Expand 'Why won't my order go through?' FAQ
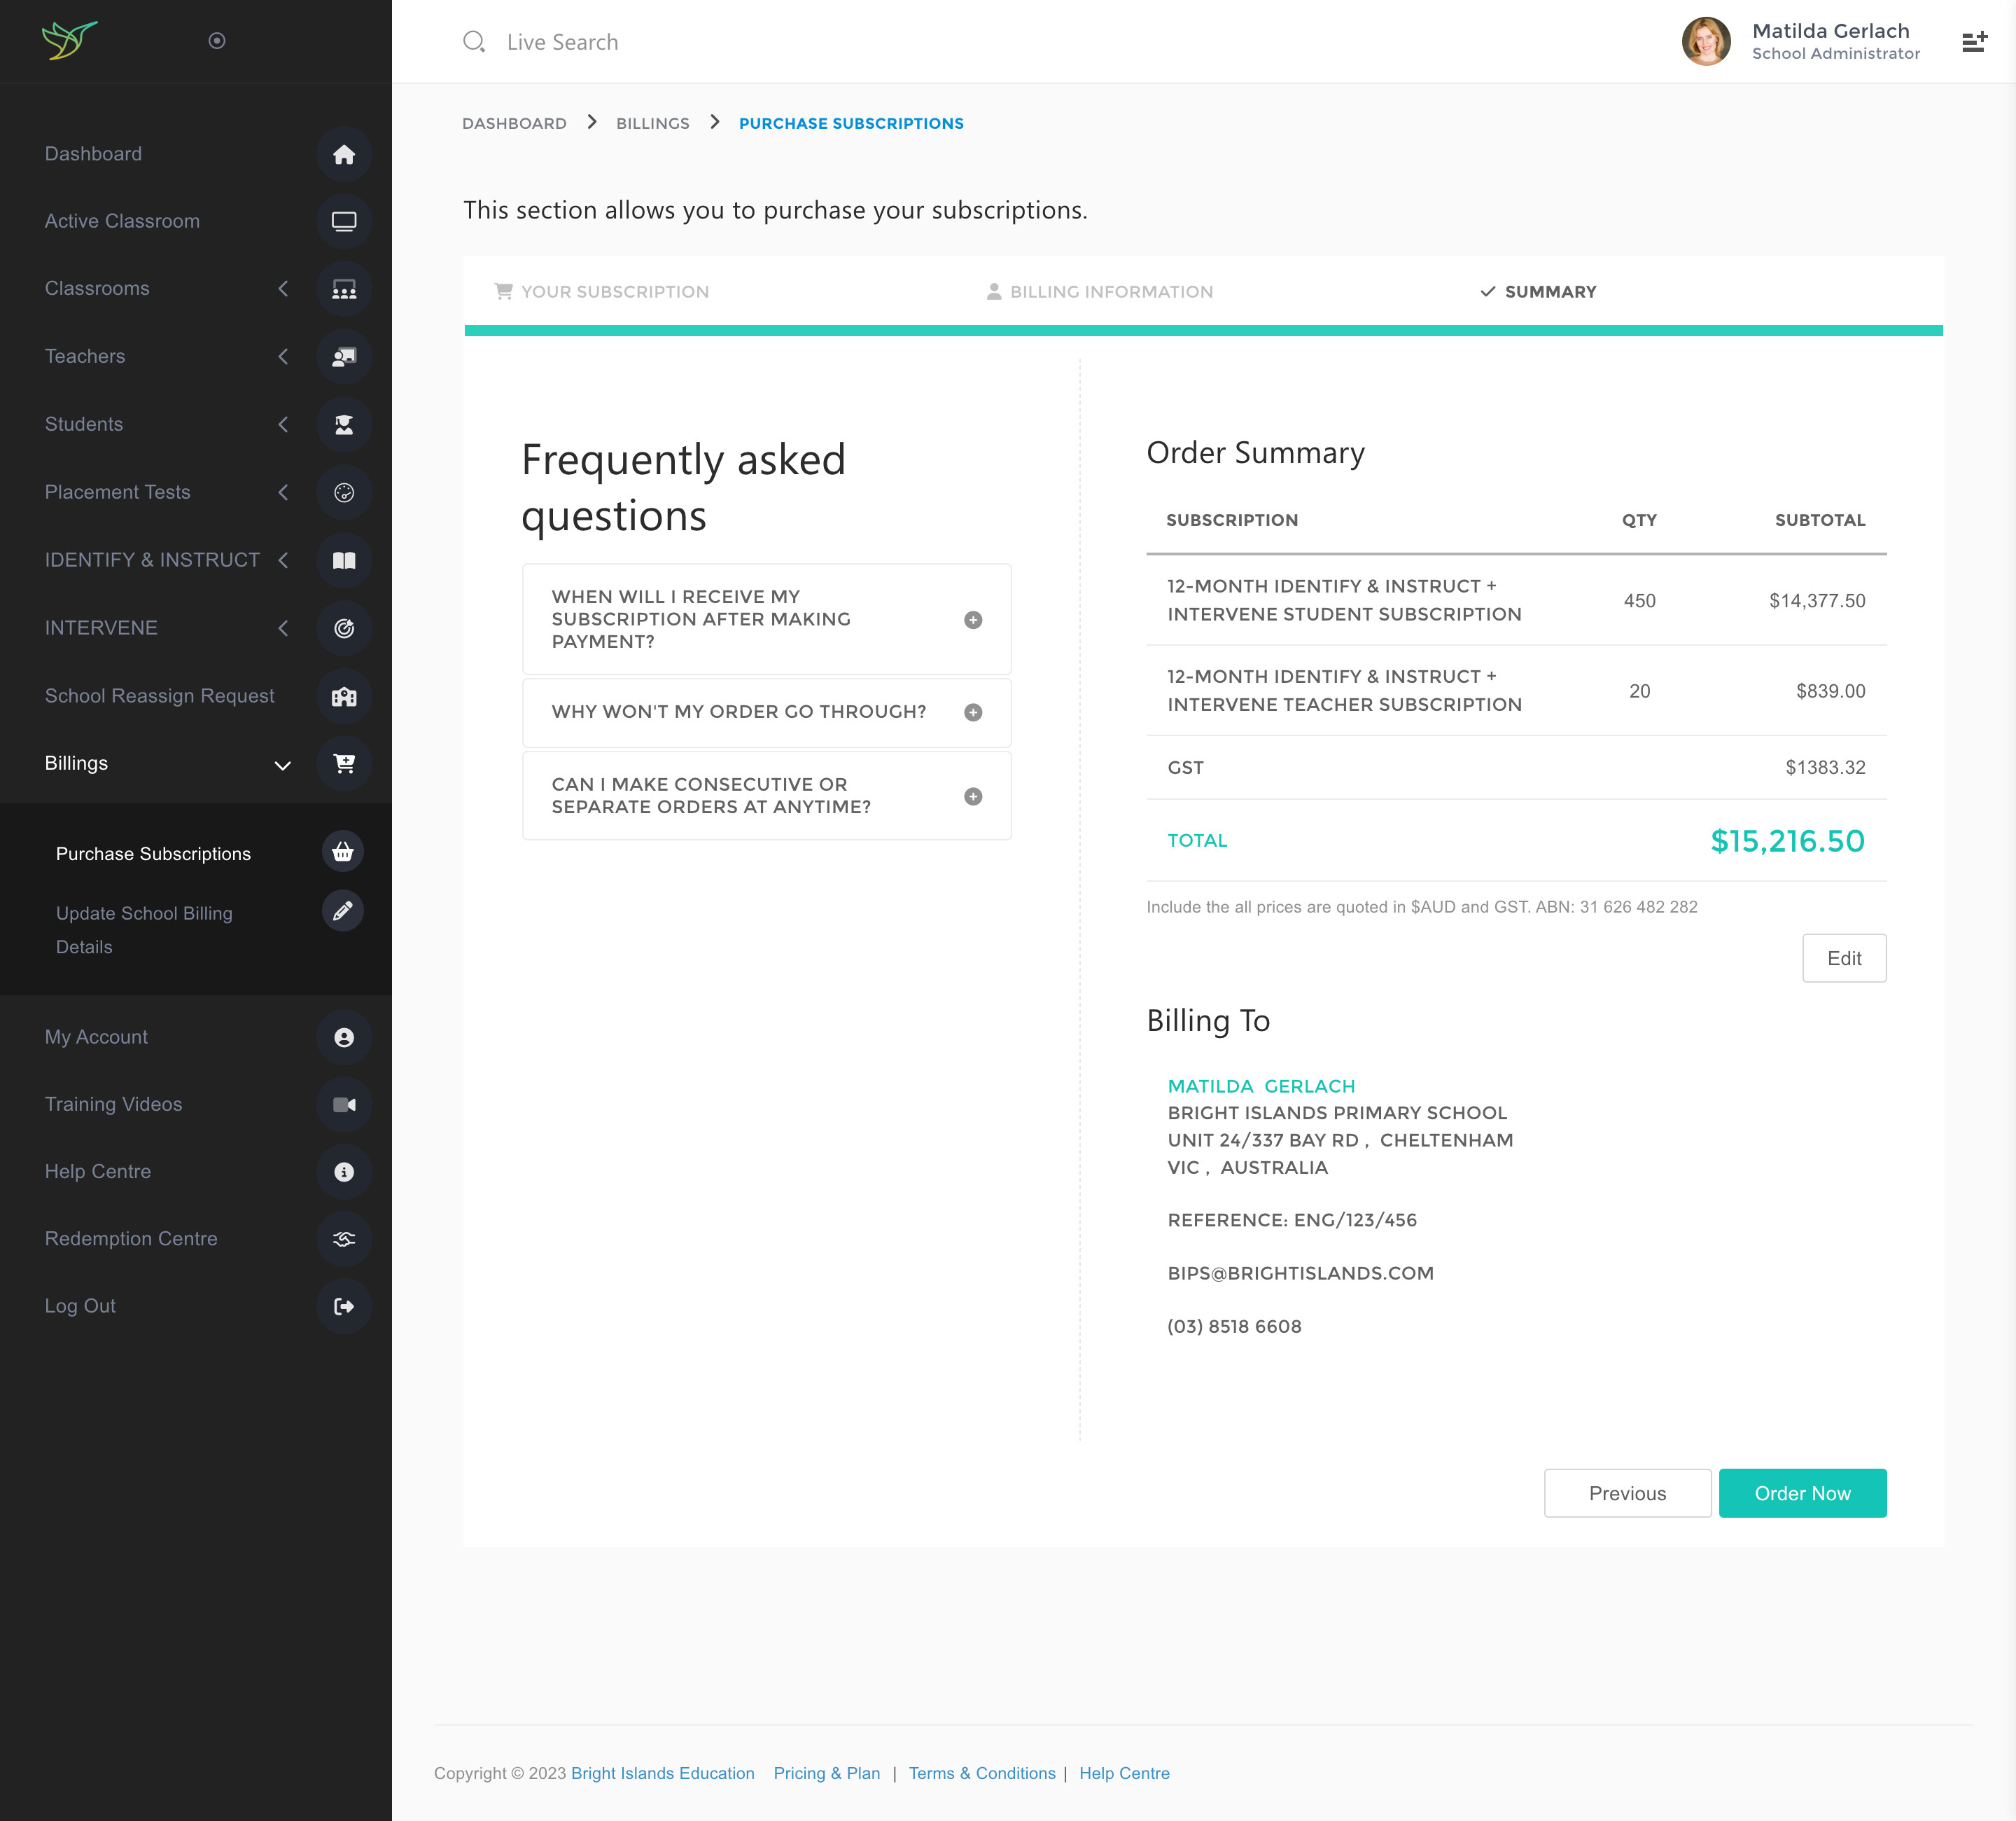This screenshot has height=1821, width=2016. tap(972, 712)
